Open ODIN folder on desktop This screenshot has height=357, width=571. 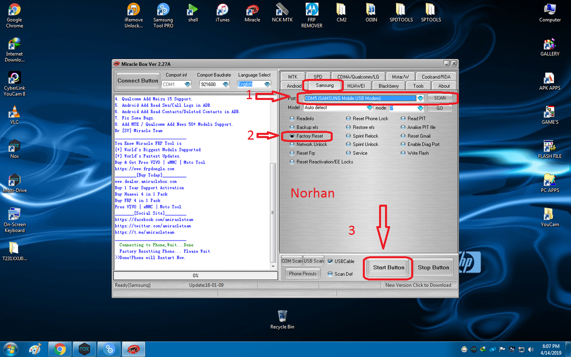[x=371, y=13]
